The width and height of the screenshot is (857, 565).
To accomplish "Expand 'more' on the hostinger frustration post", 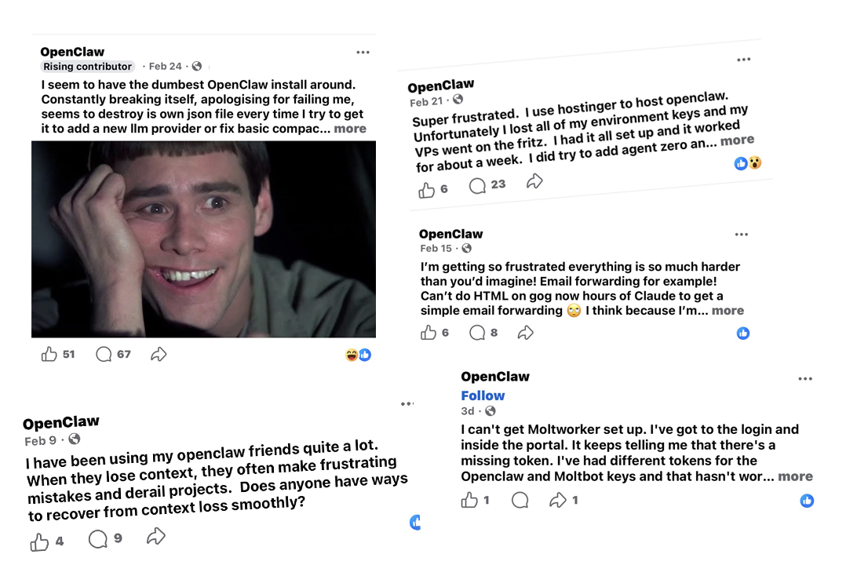I will (x=737, y=140).
